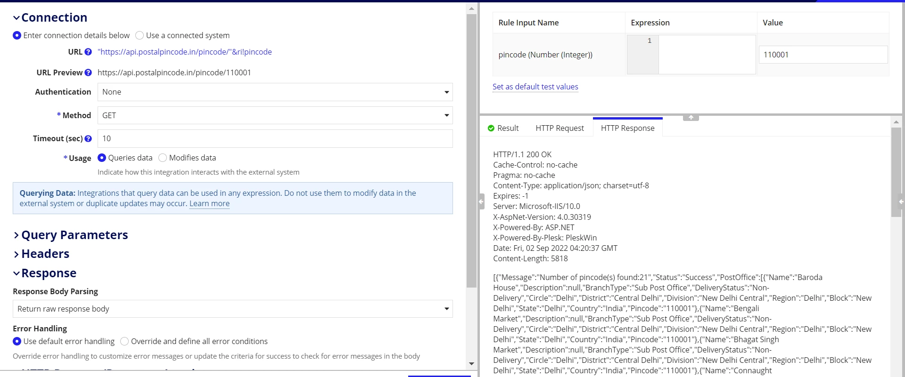Click the URL expression text
This screenshot has height=377, width=905.
(x=185, y=52)
